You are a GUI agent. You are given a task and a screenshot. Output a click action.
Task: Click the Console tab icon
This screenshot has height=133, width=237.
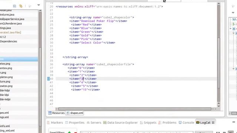pos(180,123)
